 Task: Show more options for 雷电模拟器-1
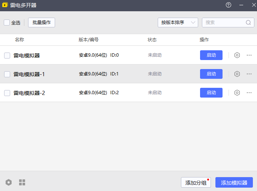coord(249,74)
